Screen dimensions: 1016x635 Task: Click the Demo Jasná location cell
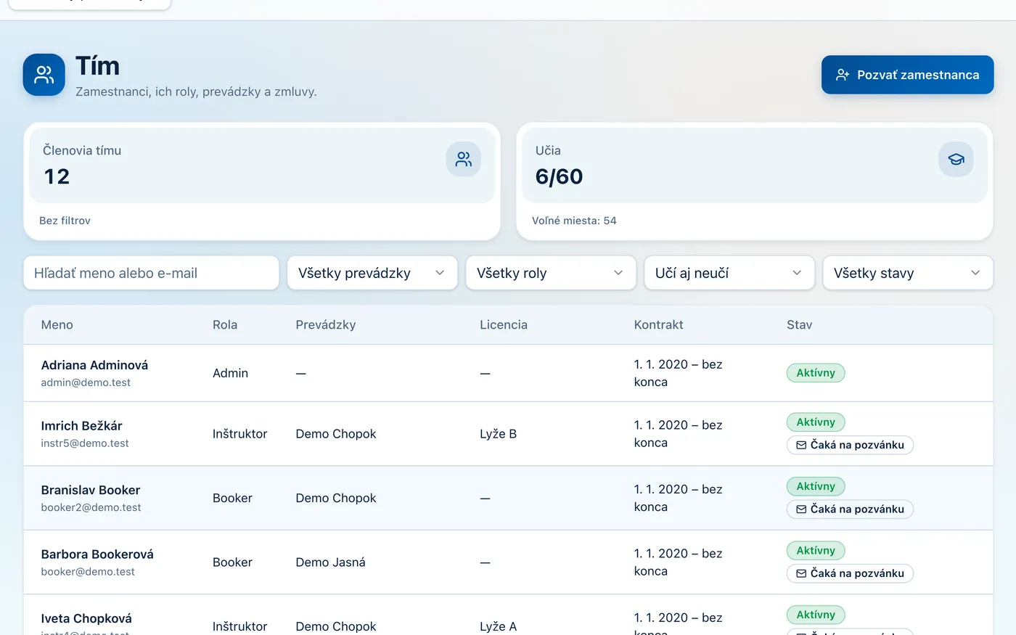pos(330,562)
